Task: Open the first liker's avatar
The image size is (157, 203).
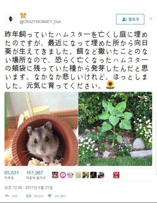Action: [x=55, y=175]
